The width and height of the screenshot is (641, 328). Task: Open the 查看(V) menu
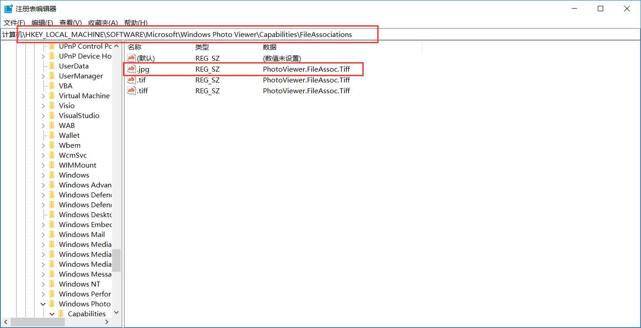71,23
